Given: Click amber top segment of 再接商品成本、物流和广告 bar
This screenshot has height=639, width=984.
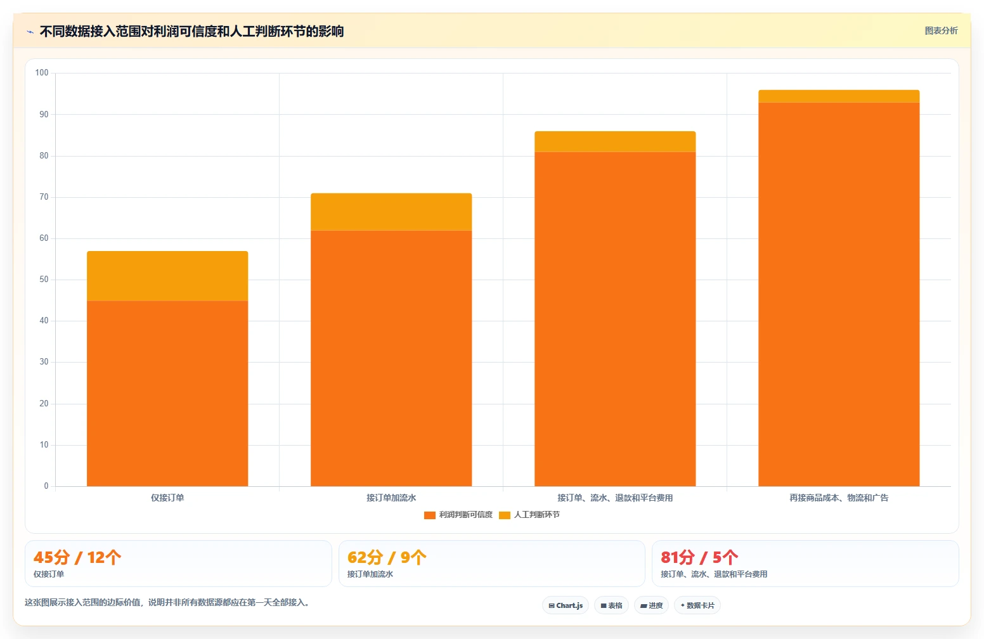Looking at the screenshot, I should [x=839, y=96].
